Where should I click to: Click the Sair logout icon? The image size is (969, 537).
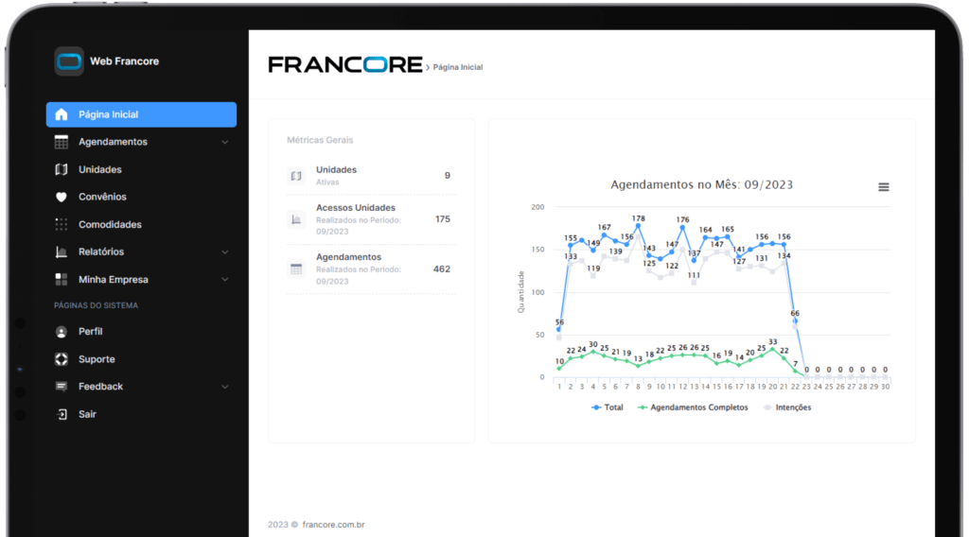[x=62, y=414]
